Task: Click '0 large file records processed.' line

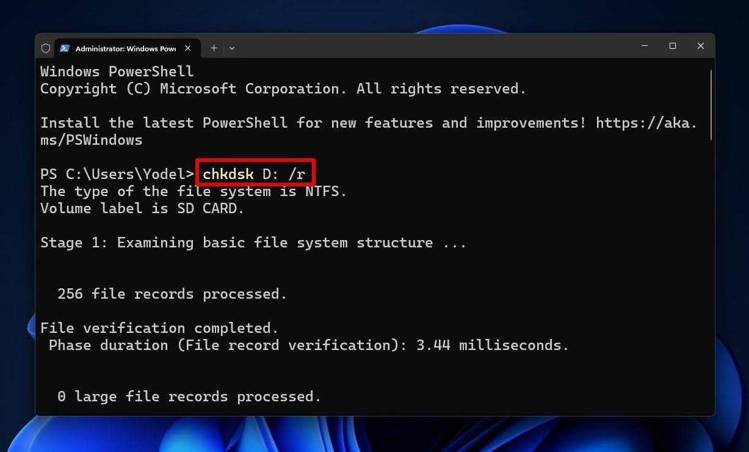Action: point(189,396)
